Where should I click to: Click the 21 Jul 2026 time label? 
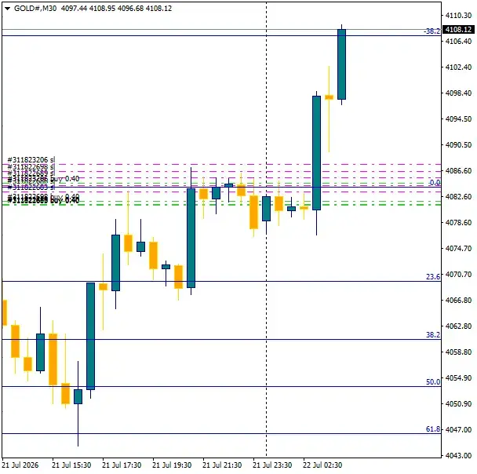coord(20,465)
